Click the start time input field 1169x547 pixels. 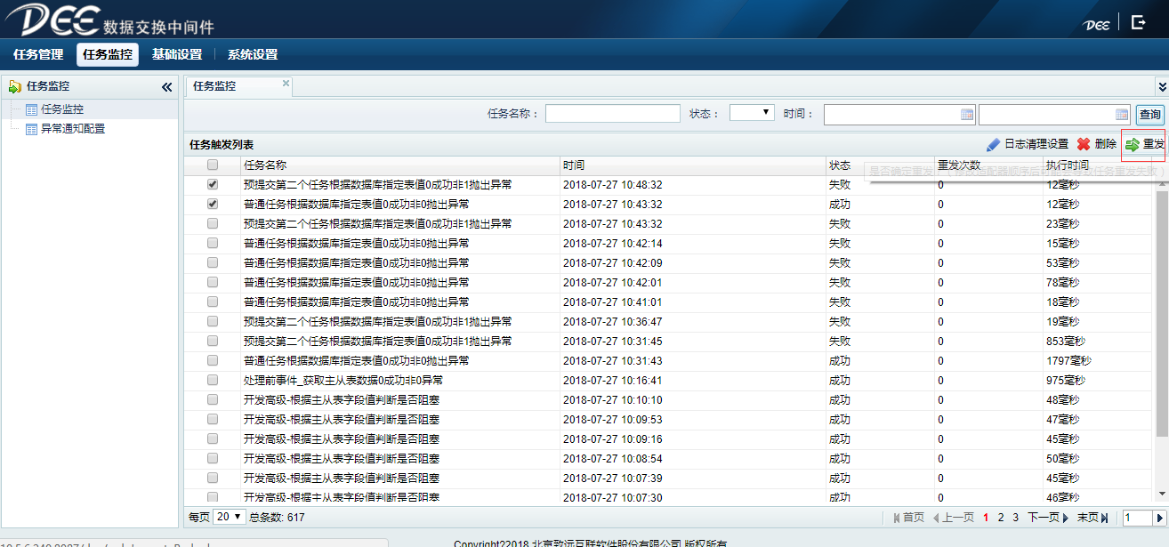[x=899, y=115]
